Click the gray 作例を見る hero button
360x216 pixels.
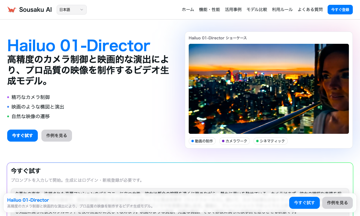click(x=56, y=136)
